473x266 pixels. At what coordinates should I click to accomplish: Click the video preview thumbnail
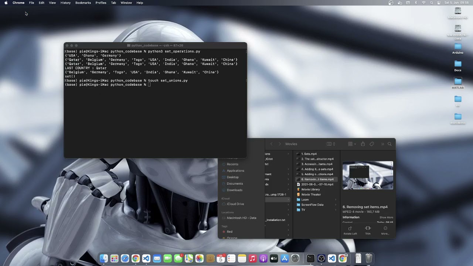[x=368, y=175]
